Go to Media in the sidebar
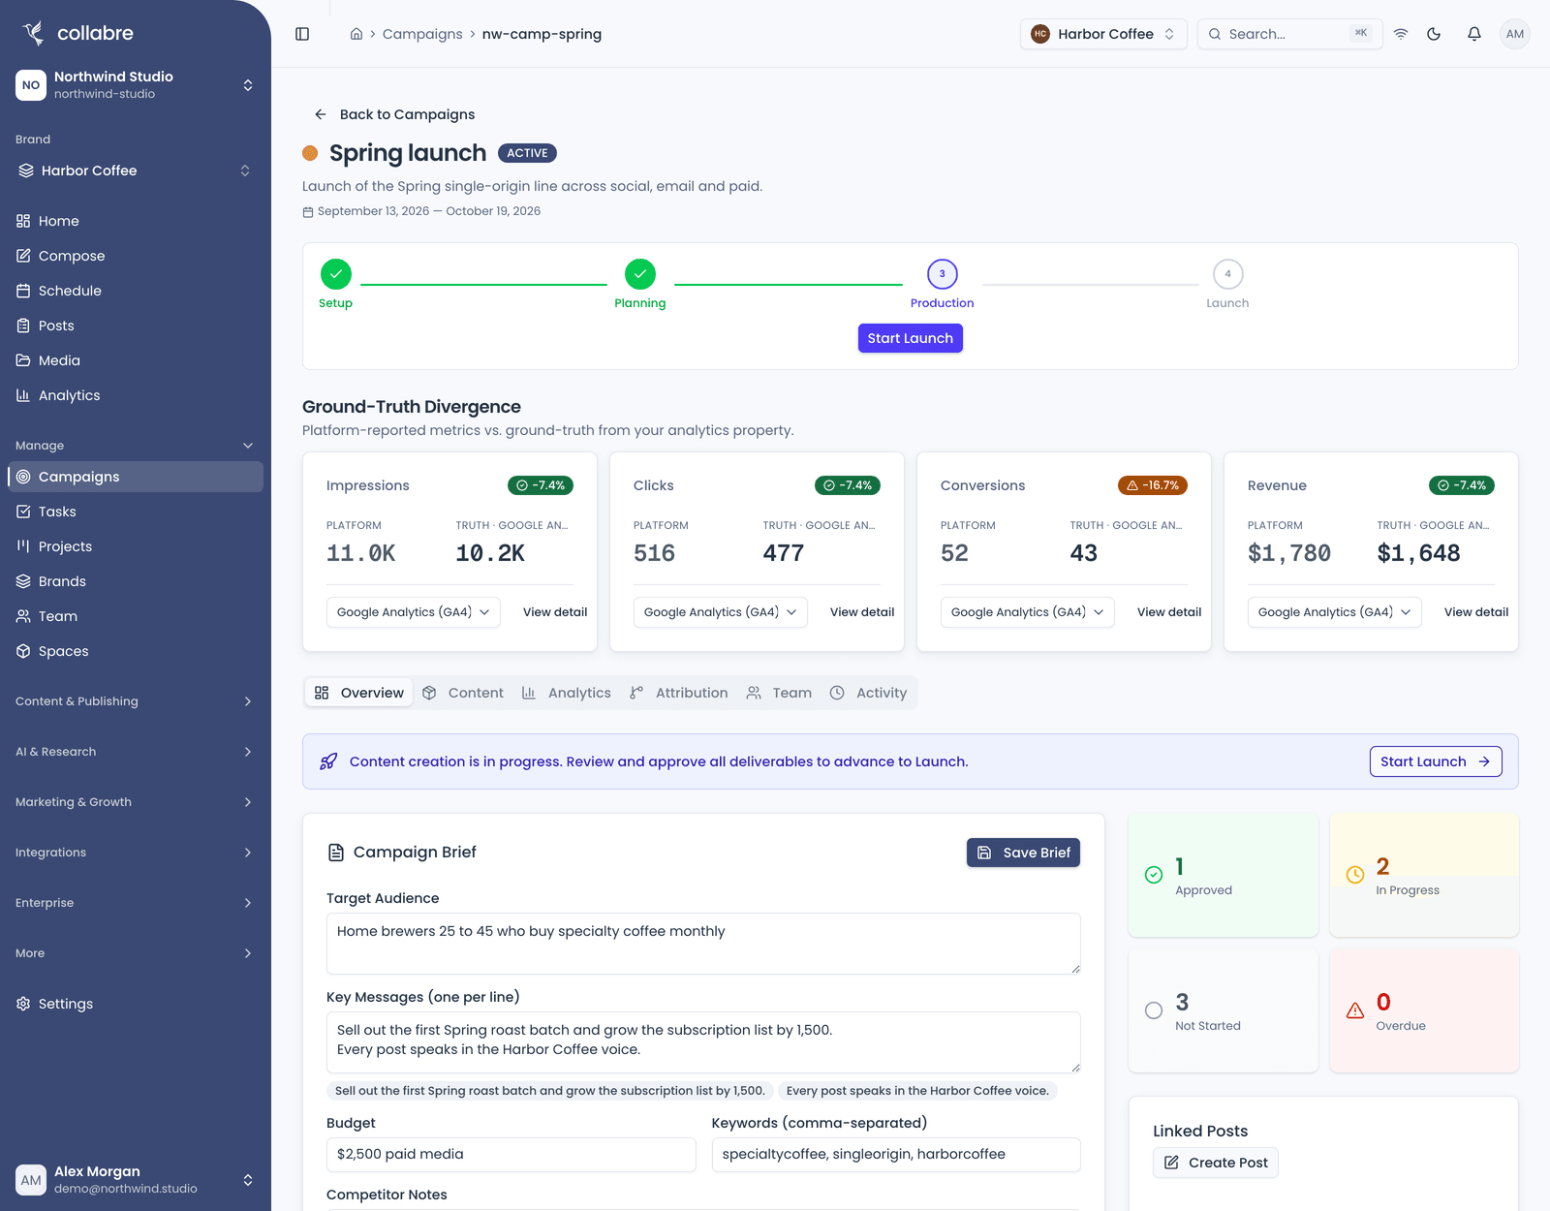Image resolution: width=1550 pixels, height=1211 pixels. 136,360
